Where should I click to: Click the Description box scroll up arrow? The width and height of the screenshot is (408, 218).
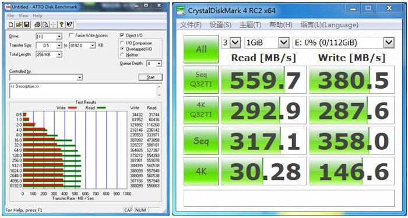(159, 87)
